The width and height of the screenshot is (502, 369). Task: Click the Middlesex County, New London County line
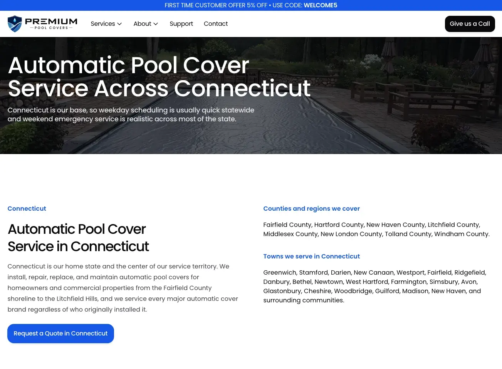pos(376,234)
